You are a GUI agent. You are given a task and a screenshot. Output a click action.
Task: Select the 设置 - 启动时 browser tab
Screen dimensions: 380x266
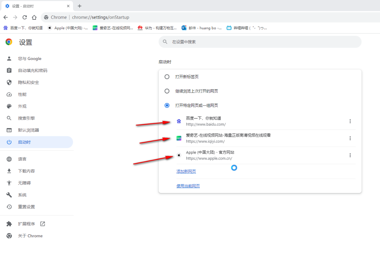click(37, 6)
